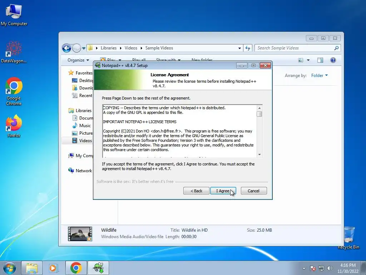Open the Action Center flag icon
The image size is (366, 275).
click(313, 268)
